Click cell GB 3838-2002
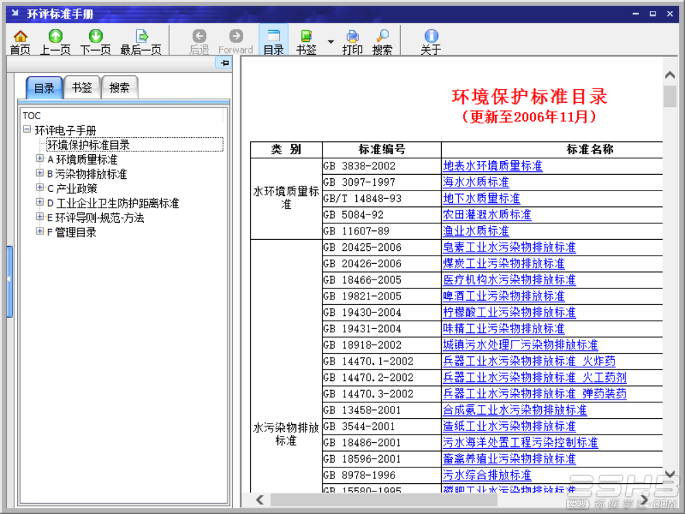The image size is (685, 514). tap(382, 166)
